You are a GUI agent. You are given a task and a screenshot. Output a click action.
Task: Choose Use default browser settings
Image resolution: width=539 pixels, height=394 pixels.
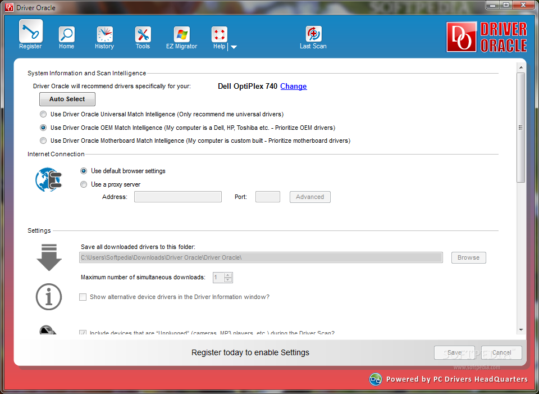pyautogui.click(x=84, y=171)
